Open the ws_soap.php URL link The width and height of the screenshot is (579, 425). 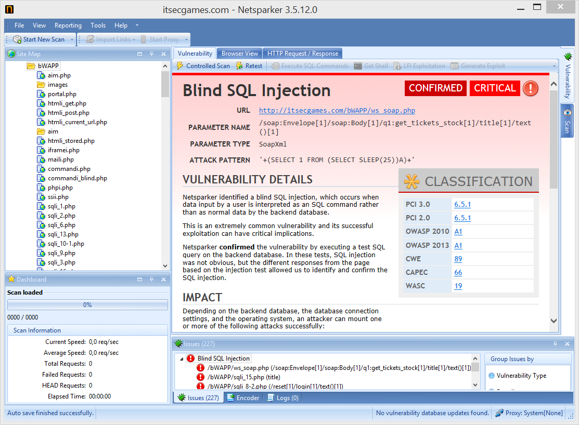(x=337, y=111)
